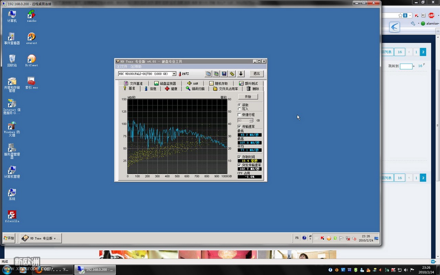Click the FR language indicator in remote taskbar
440x275 pixels.
click(297, 238)
